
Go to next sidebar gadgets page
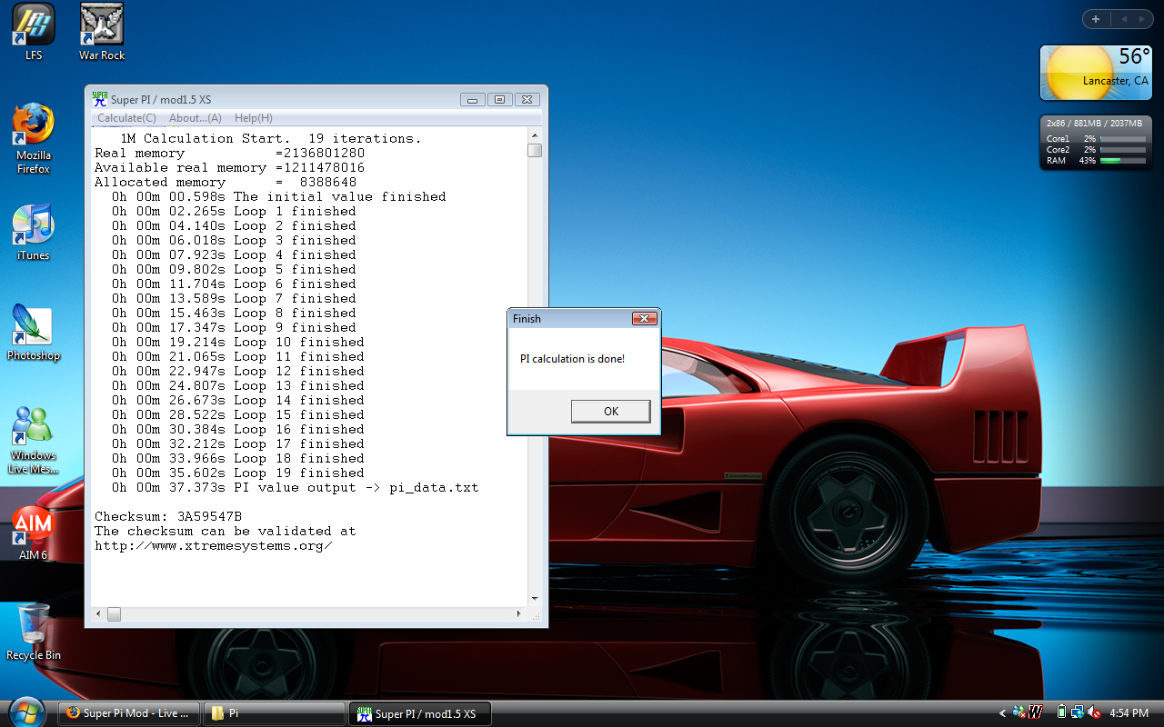pyautogui.click(x=1143, y=19)
